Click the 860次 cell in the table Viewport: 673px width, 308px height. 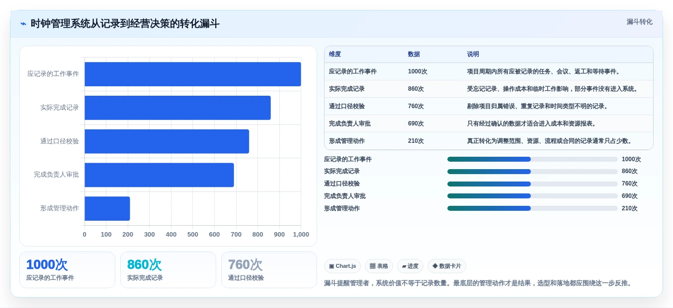coord(416,89)
